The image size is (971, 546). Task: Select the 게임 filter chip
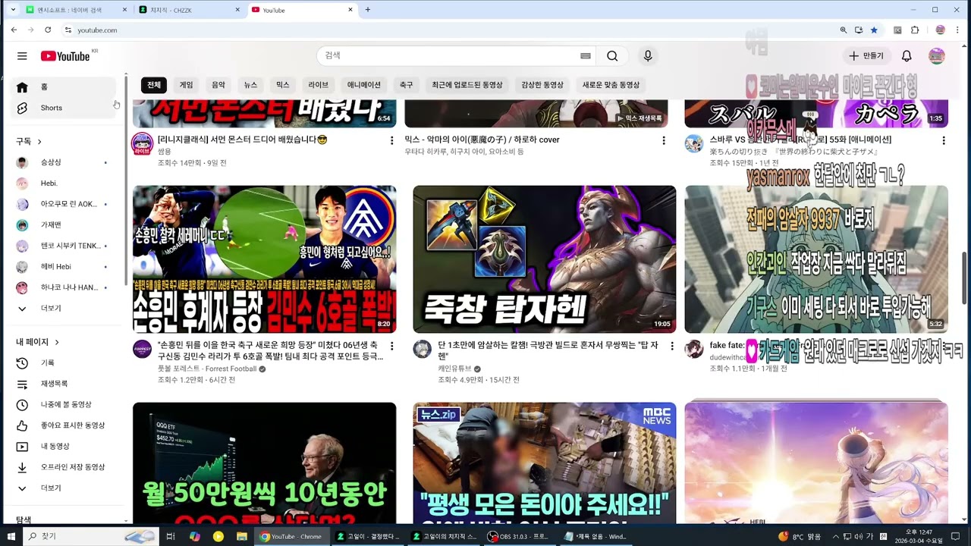(x=186, y=85)
